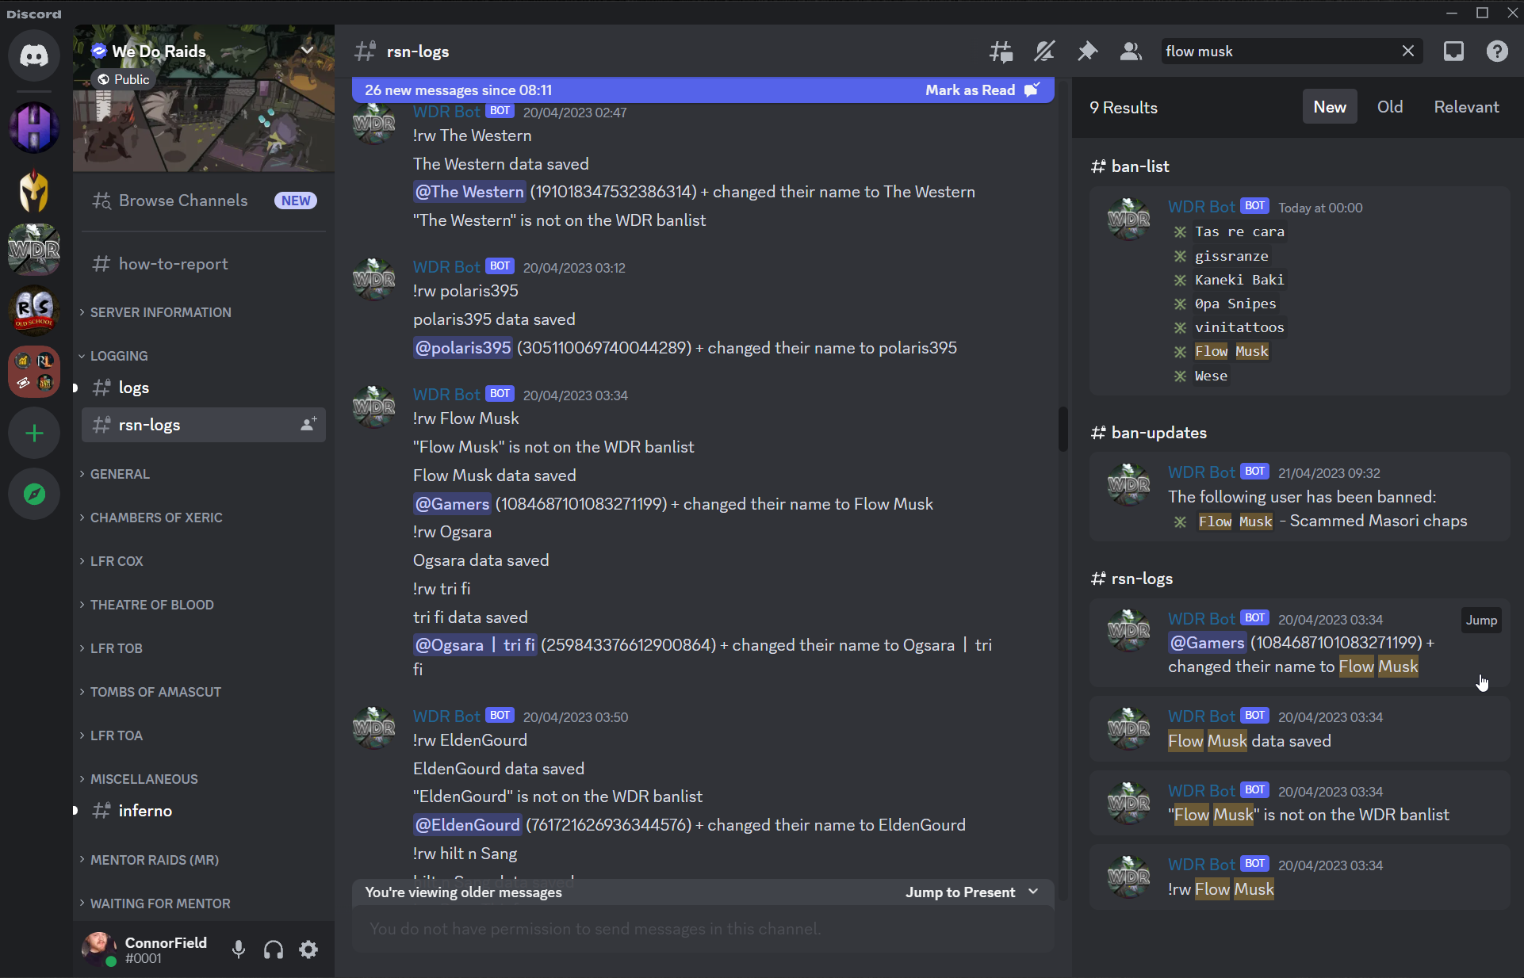Switch to Relevant search results tab
This screenshot has height=978, width=1524.
pos(1466,106)
